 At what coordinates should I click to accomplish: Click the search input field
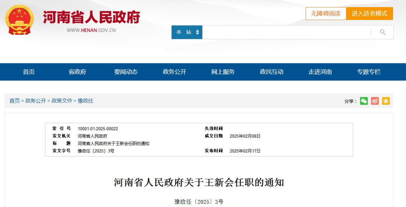pos(286,32)
